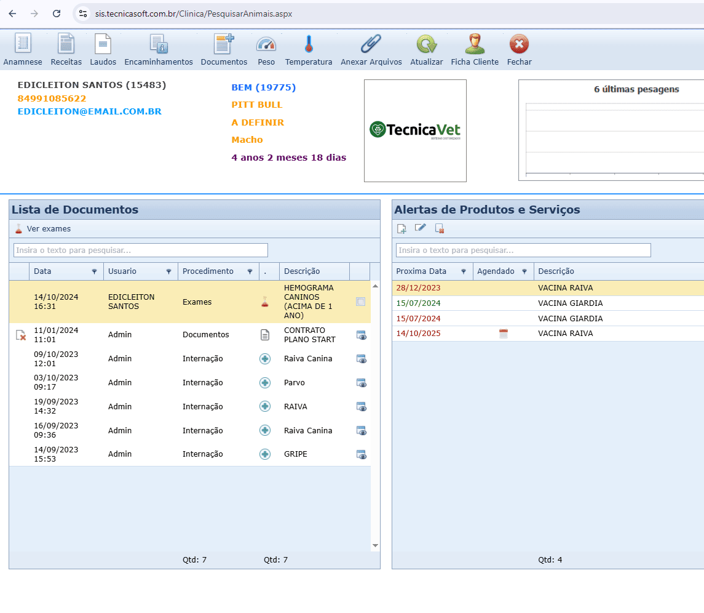This screenshot has height=613, width=704.
Task: Open Receitas from the toolbar
Action: [x=66, y=44]
